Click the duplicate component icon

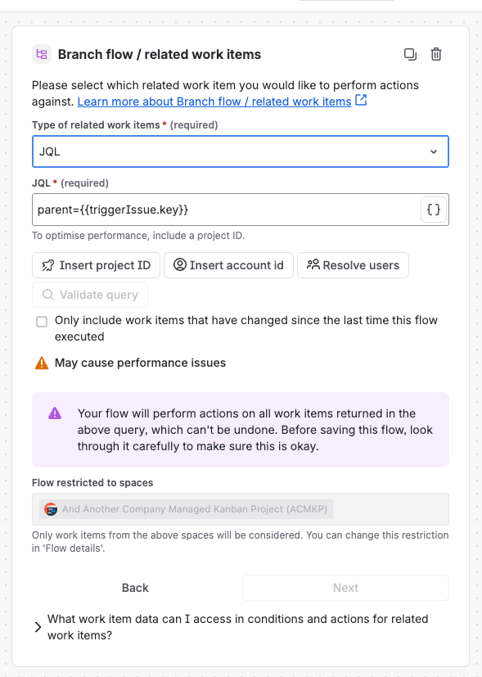point(410,54)
